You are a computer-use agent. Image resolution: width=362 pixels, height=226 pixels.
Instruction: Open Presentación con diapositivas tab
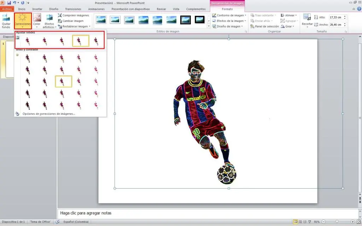coord(130,9)
